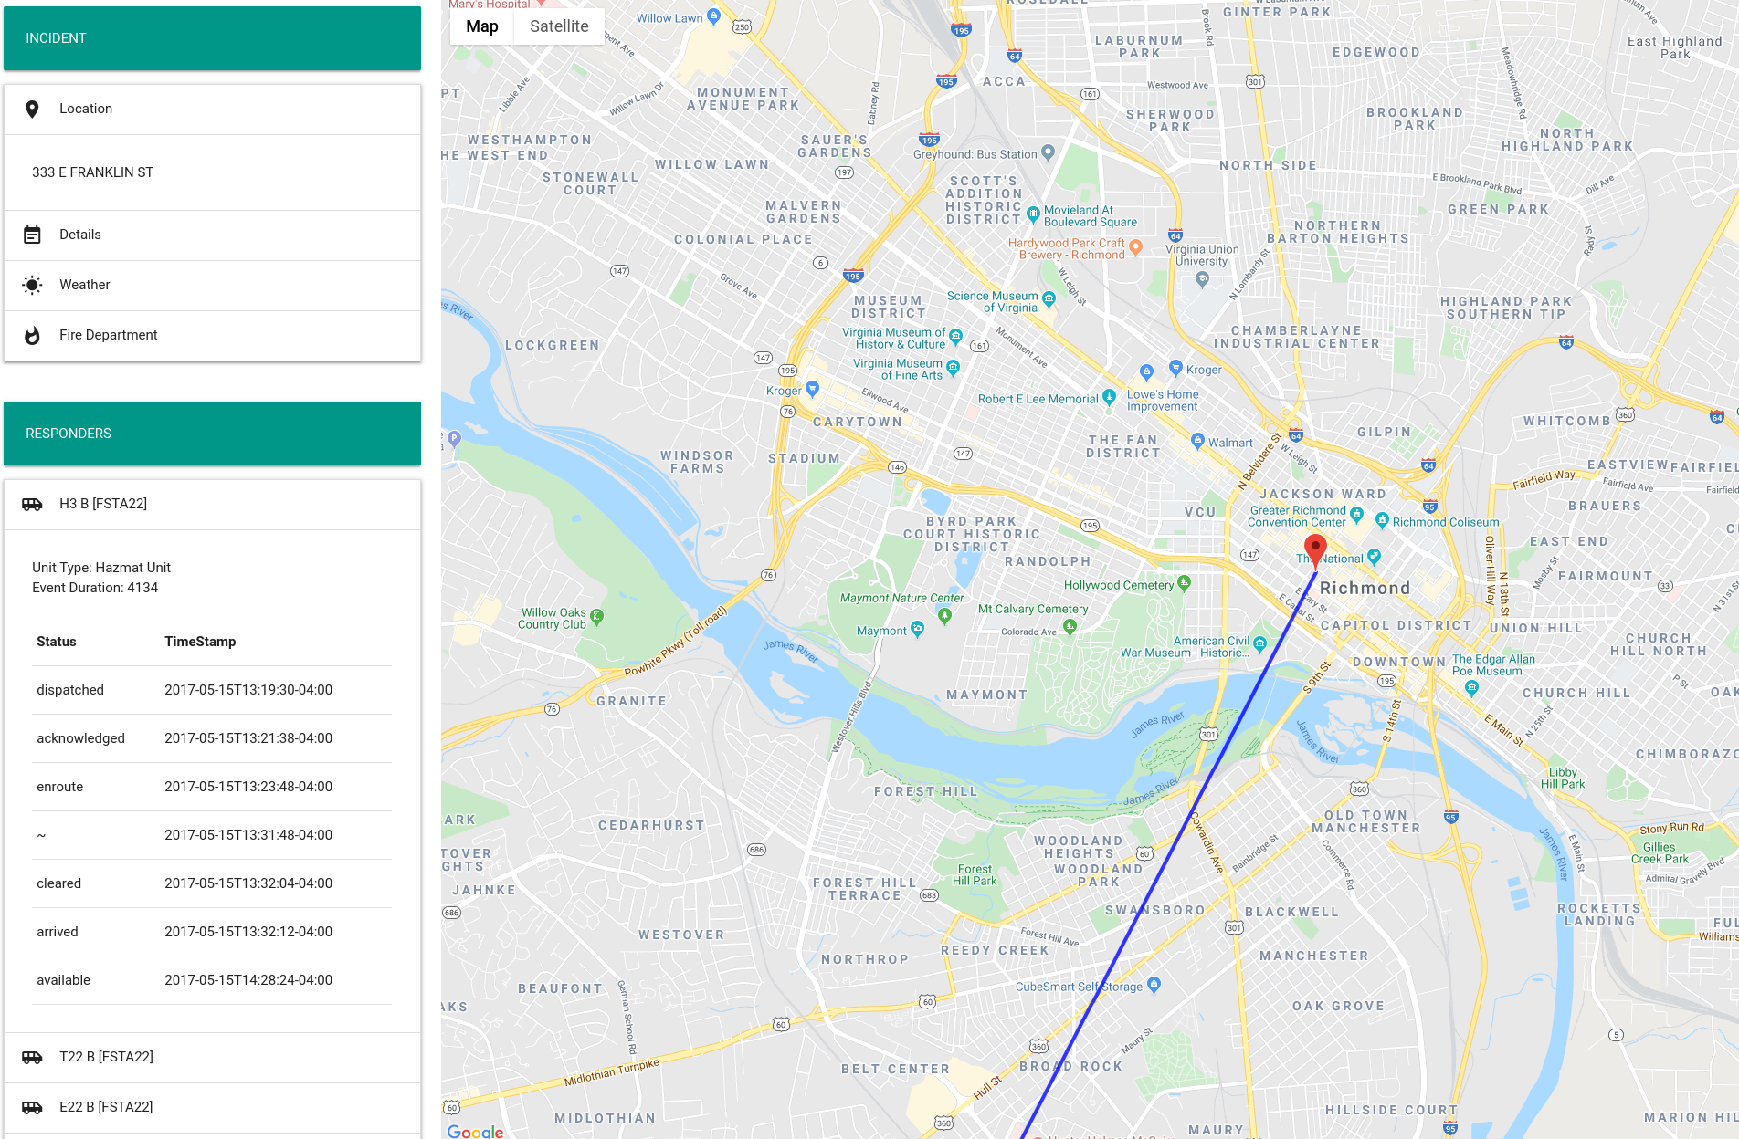Expand the E22 B [FSTA22] responder
The image size is (1739, 1139).
coord(212,1107)
